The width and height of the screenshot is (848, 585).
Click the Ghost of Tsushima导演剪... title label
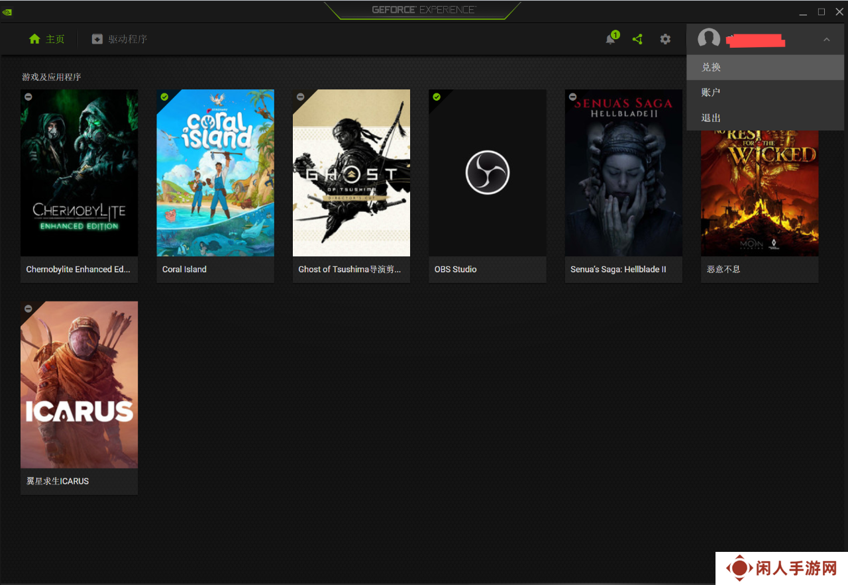click(350, 270)
